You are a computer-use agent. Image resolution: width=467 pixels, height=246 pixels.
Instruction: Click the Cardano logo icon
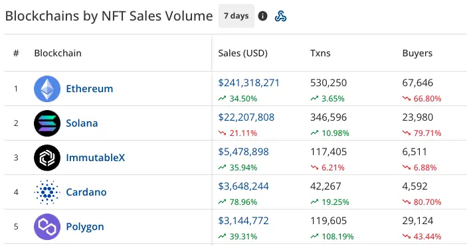click(47, 192)
